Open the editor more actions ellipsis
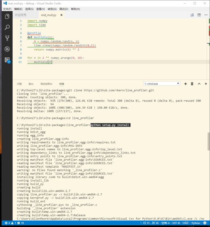The width and height of the screenshot is (210, 227). (206, 15)
